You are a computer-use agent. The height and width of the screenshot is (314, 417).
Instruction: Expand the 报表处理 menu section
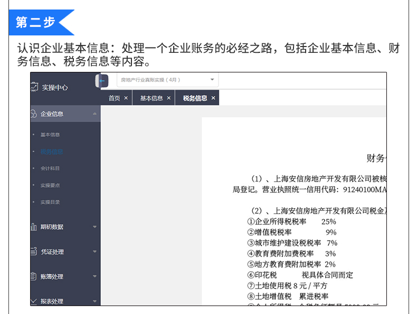click(94, 301)
